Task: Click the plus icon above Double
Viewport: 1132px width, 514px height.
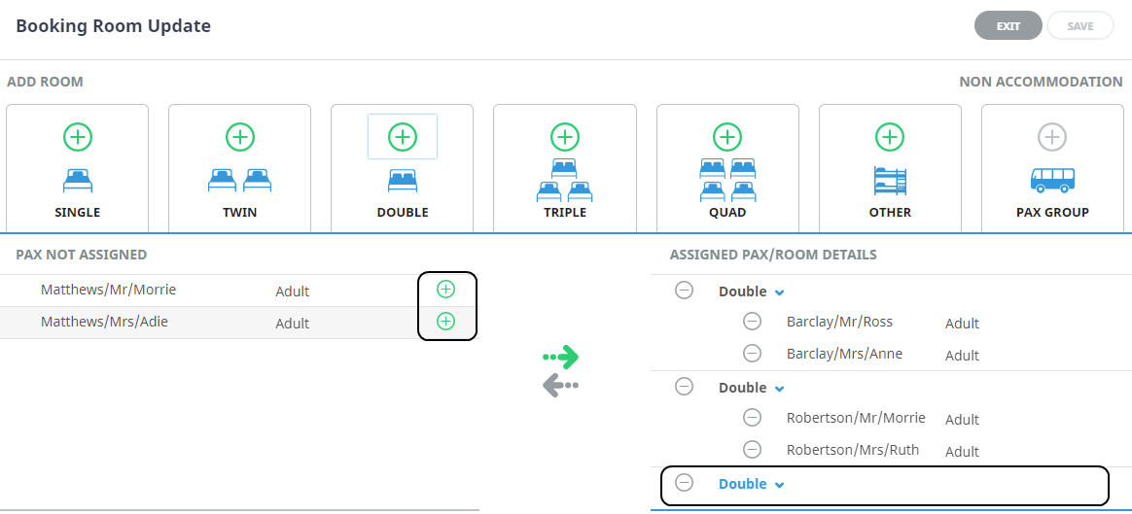Action: tap(403, 137)
